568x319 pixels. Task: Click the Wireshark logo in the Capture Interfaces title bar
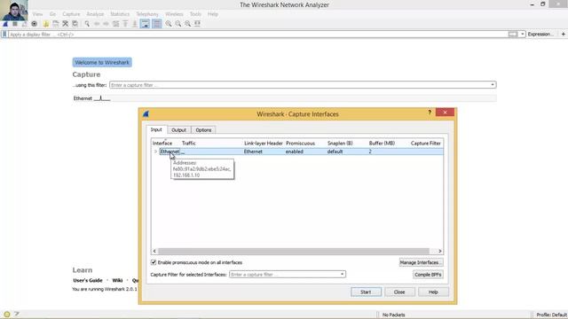[146, 114]
